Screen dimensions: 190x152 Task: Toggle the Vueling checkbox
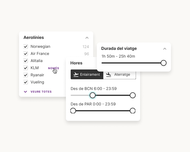(x=26, y=82)
